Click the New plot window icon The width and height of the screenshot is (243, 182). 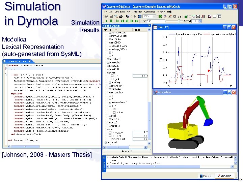193,16
